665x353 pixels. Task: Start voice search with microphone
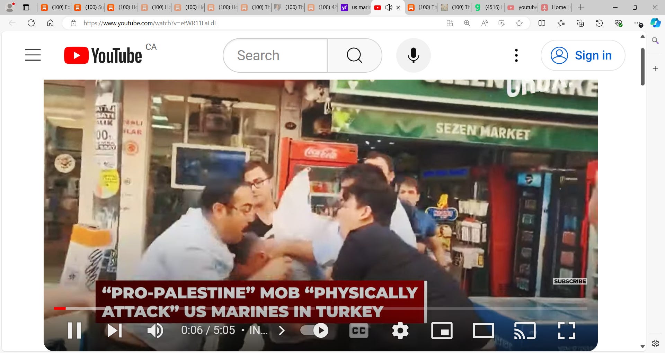click(x=413, y=55)
